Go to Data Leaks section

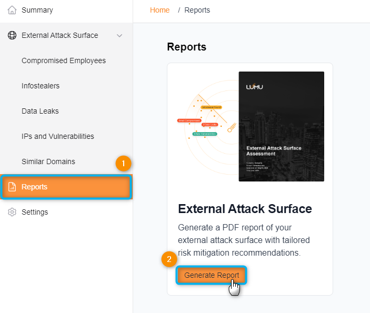point(40,111)
